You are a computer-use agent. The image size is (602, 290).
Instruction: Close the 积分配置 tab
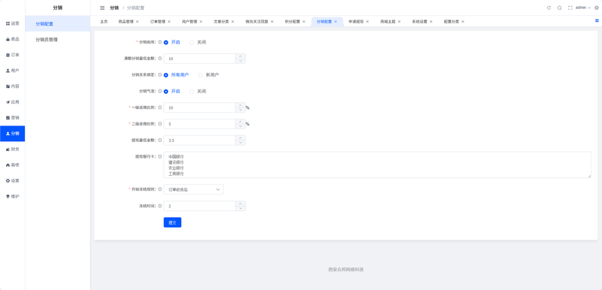click(304, 22)
